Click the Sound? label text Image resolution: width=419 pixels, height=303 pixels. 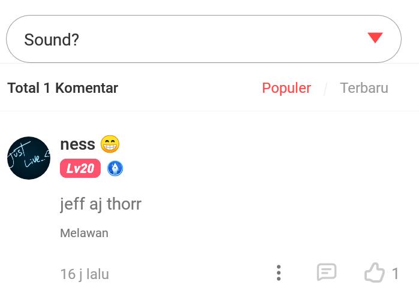[52, 40]
